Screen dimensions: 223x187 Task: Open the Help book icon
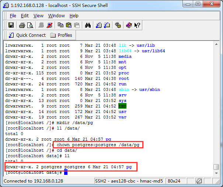129,25
